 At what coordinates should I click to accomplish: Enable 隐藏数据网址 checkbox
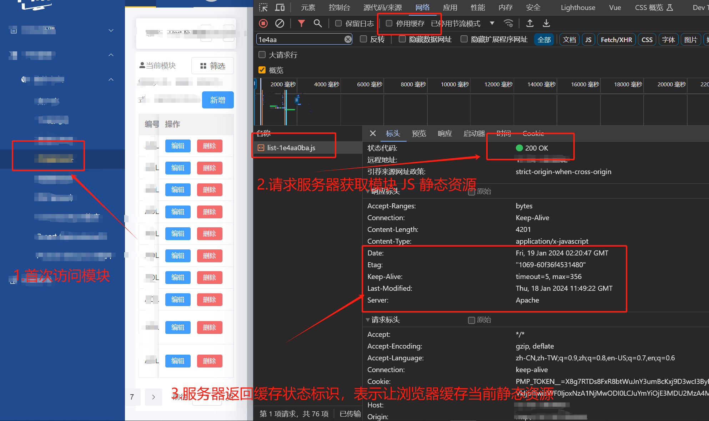[402, 39]
